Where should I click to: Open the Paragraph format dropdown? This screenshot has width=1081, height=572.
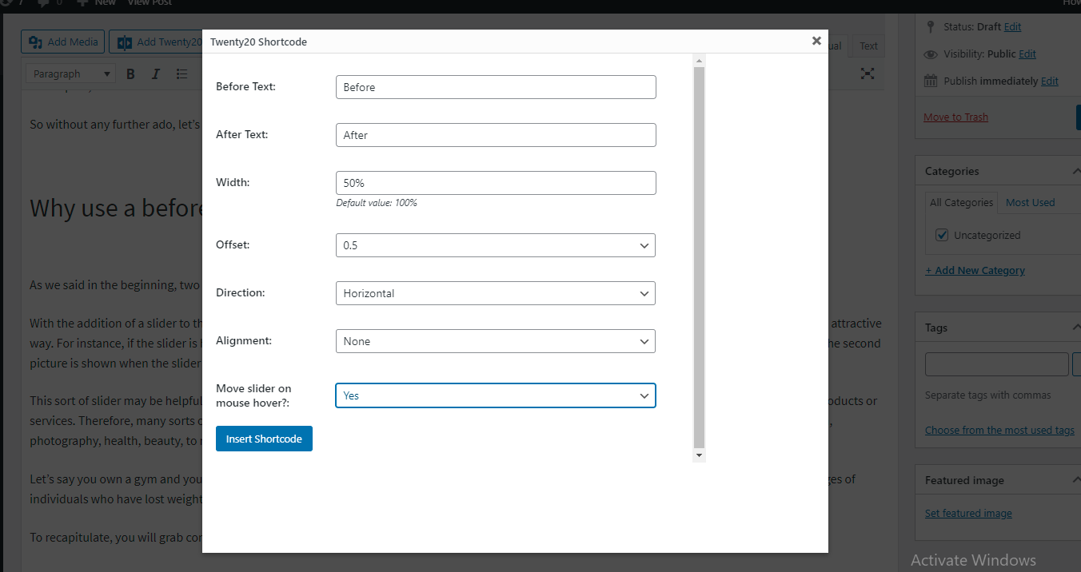click(71, 73)
